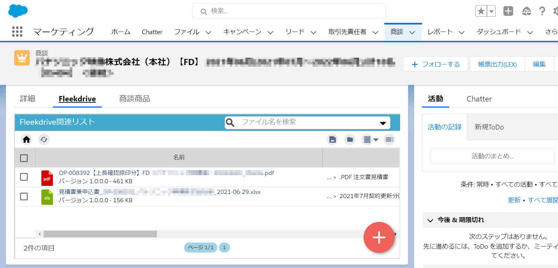The image size is (558, 268).
Task: Click the ページ 1/1 pagination badge
Action: pos(201,247)
